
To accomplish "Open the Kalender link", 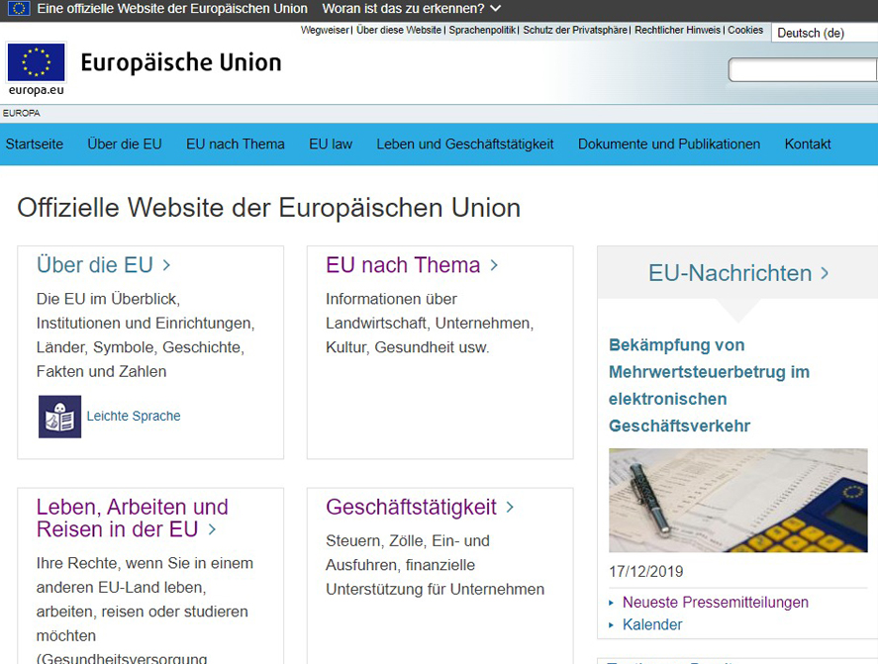I will click(652, 624).
